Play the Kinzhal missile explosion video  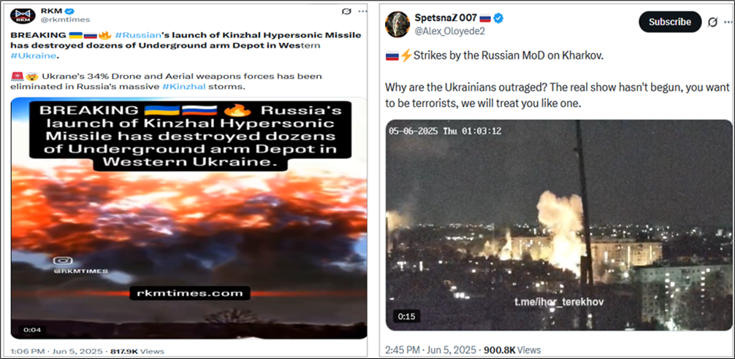(x=189, y=217)
